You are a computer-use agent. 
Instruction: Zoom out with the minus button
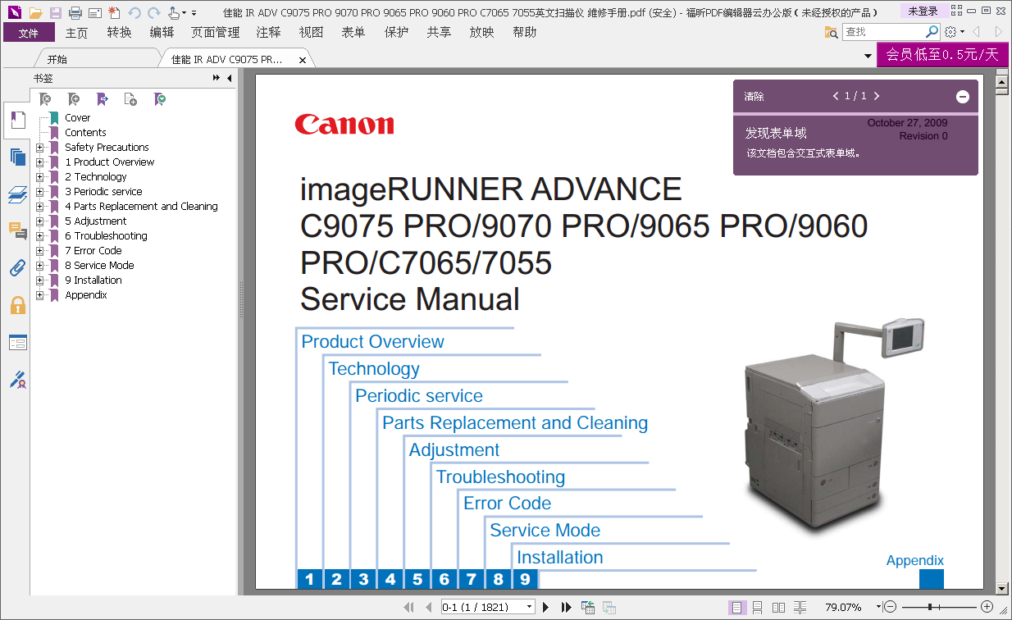pos(890,607)
